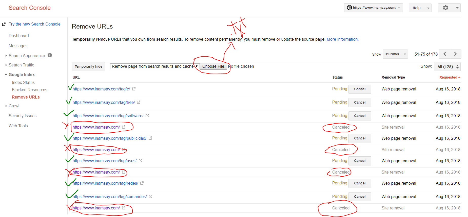Screen dimensions: 468x217
Task: Open external link icon for tag/asus/ URL
Action: [x=140, y=161]
